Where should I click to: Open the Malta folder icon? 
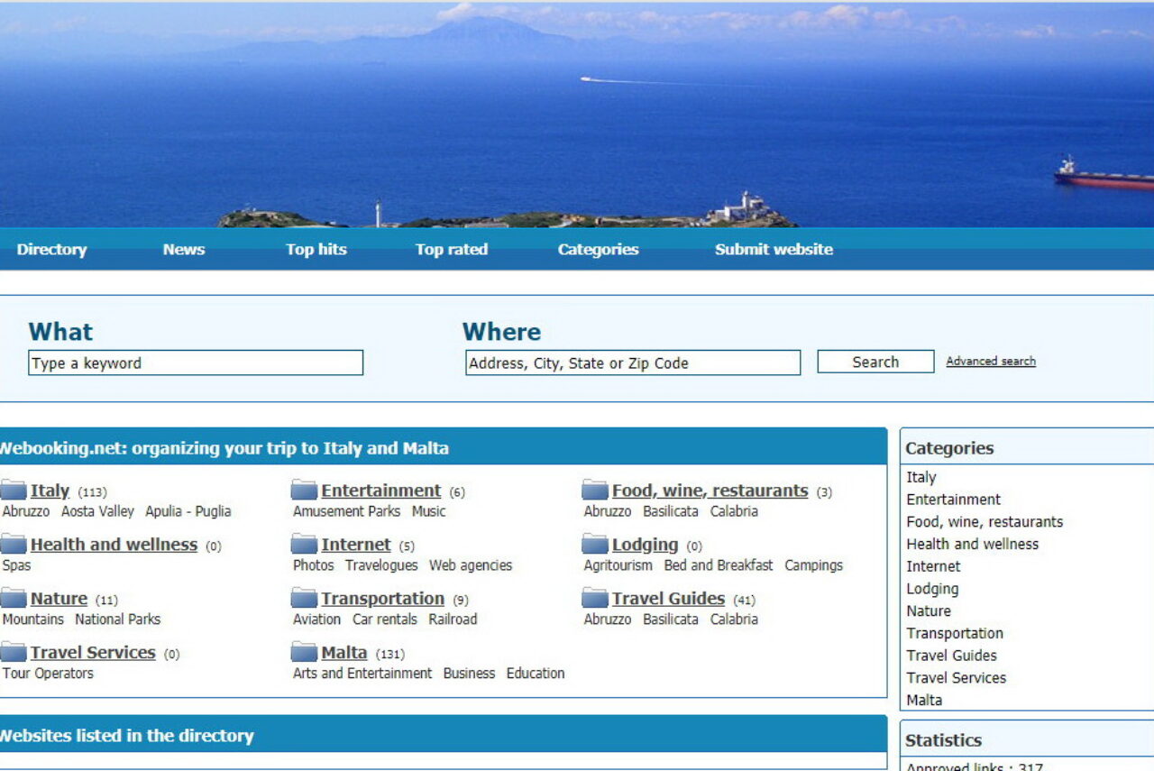(304, 652)
